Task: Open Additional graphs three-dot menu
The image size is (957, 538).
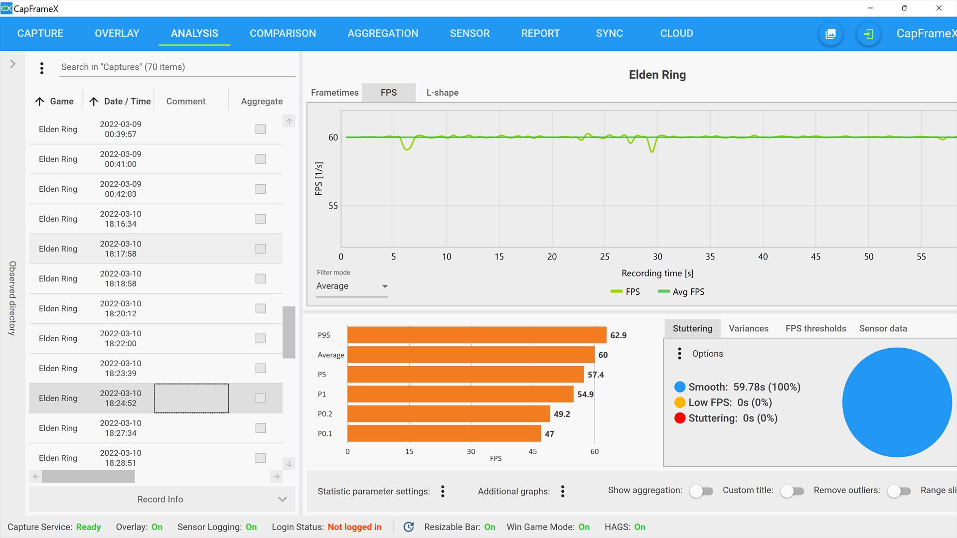Action: pyautogui.click(x=563, y=492)
